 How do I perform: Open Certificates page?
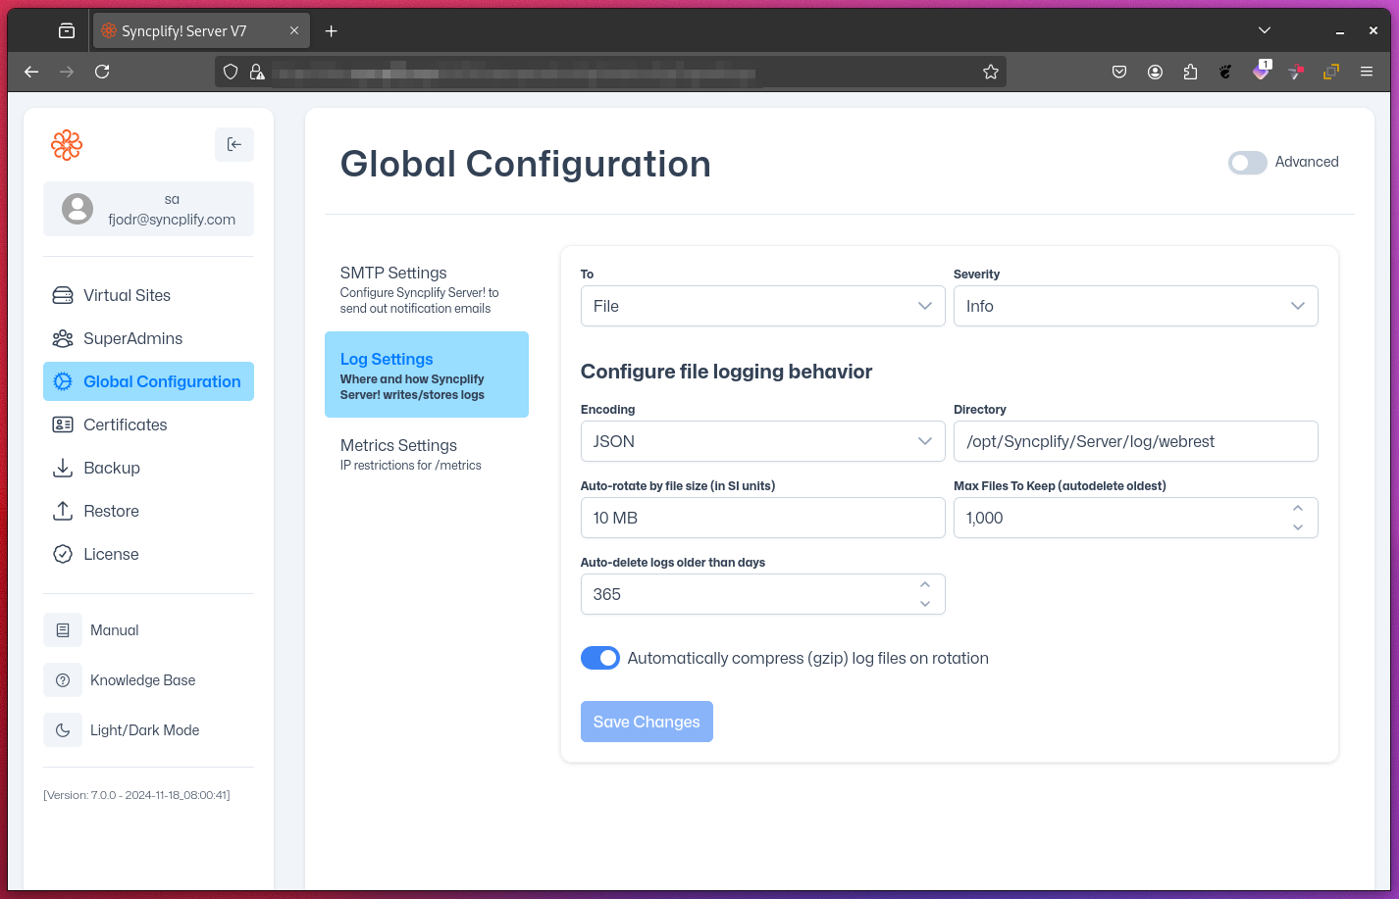[148, 425]
